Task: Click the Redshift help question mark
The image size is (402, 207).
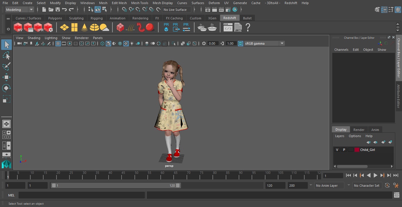Action: [x=248, y=28]
